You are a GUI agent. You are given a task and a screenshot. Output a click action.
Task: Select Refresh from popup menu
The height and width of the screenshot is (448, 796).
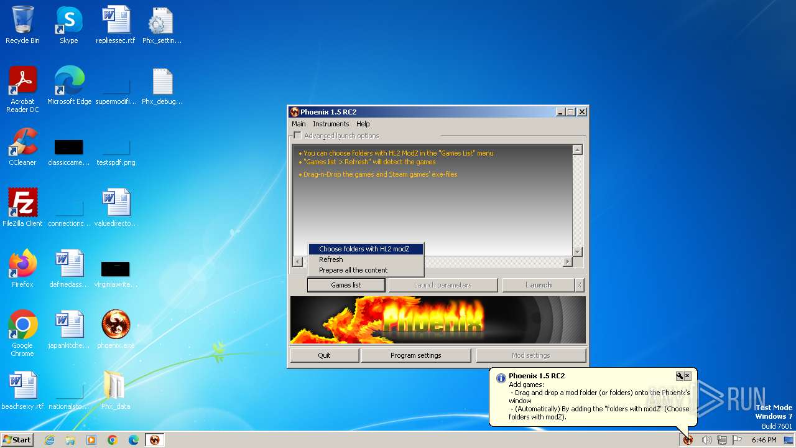(366, 259)
